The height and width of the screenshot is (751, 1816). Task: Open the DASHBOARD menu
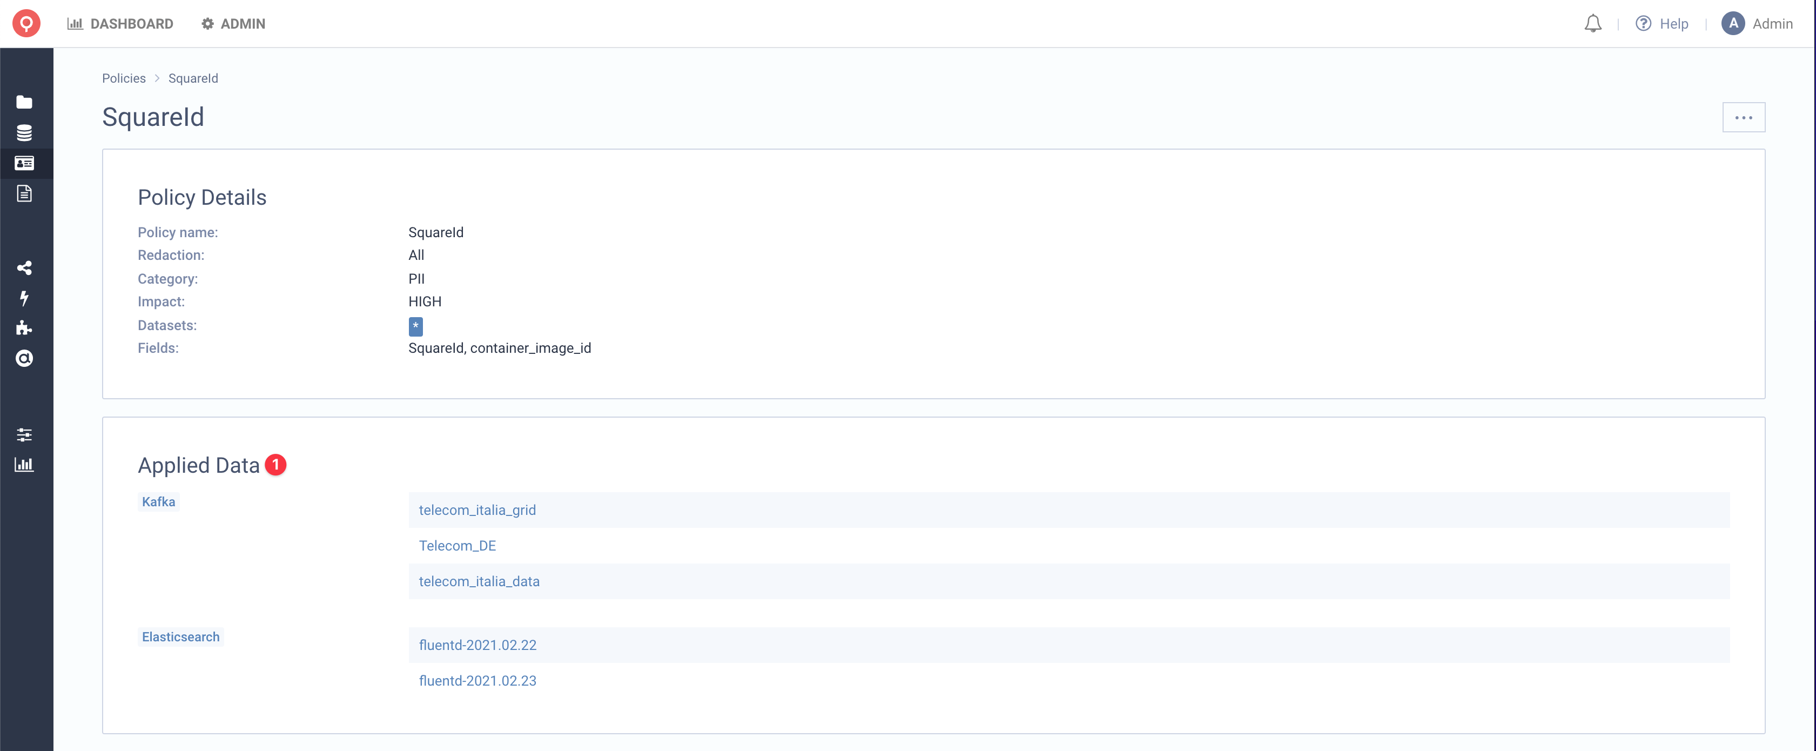coord(120,24)
